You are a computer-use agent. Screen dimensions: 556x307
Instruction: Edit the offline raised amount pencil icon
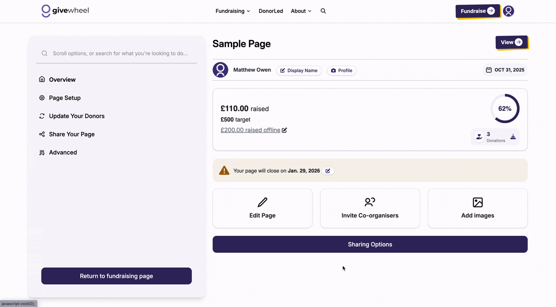point(284,130)
